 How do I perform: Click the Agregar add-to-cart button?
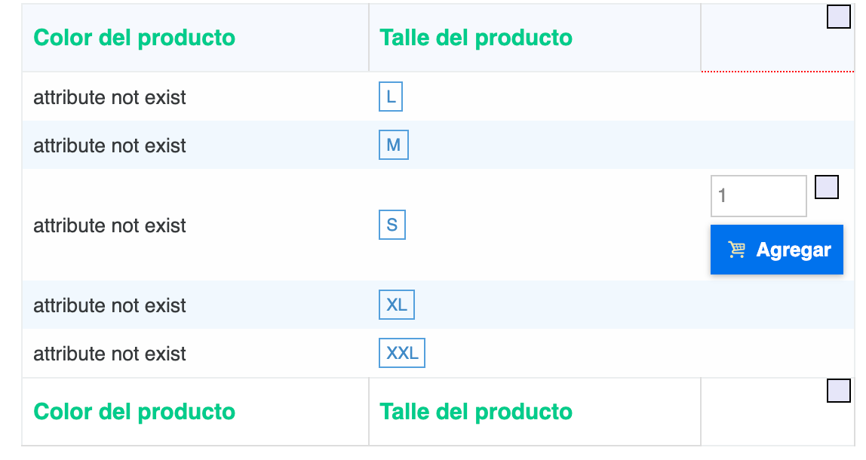[776, 250]
